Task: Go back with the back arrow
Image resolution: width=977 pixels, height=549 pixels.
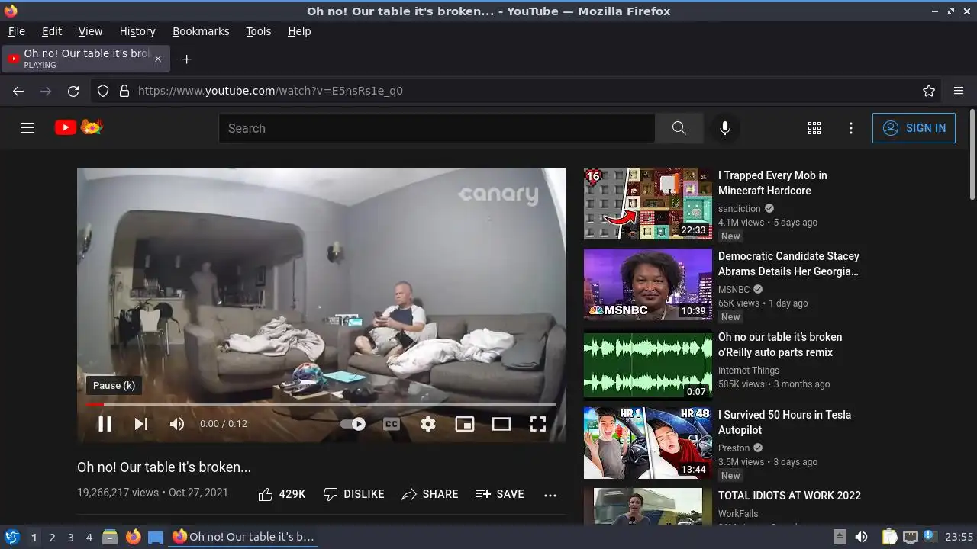Action: [x=18, y=91]
